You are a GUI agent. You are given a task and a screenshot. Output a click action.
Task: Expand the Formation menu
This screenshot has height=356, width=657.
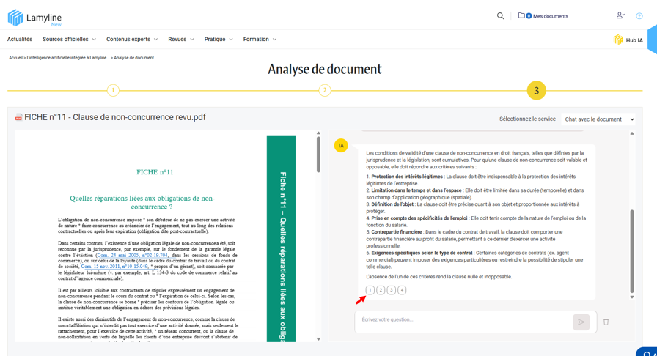pos(260,40)
